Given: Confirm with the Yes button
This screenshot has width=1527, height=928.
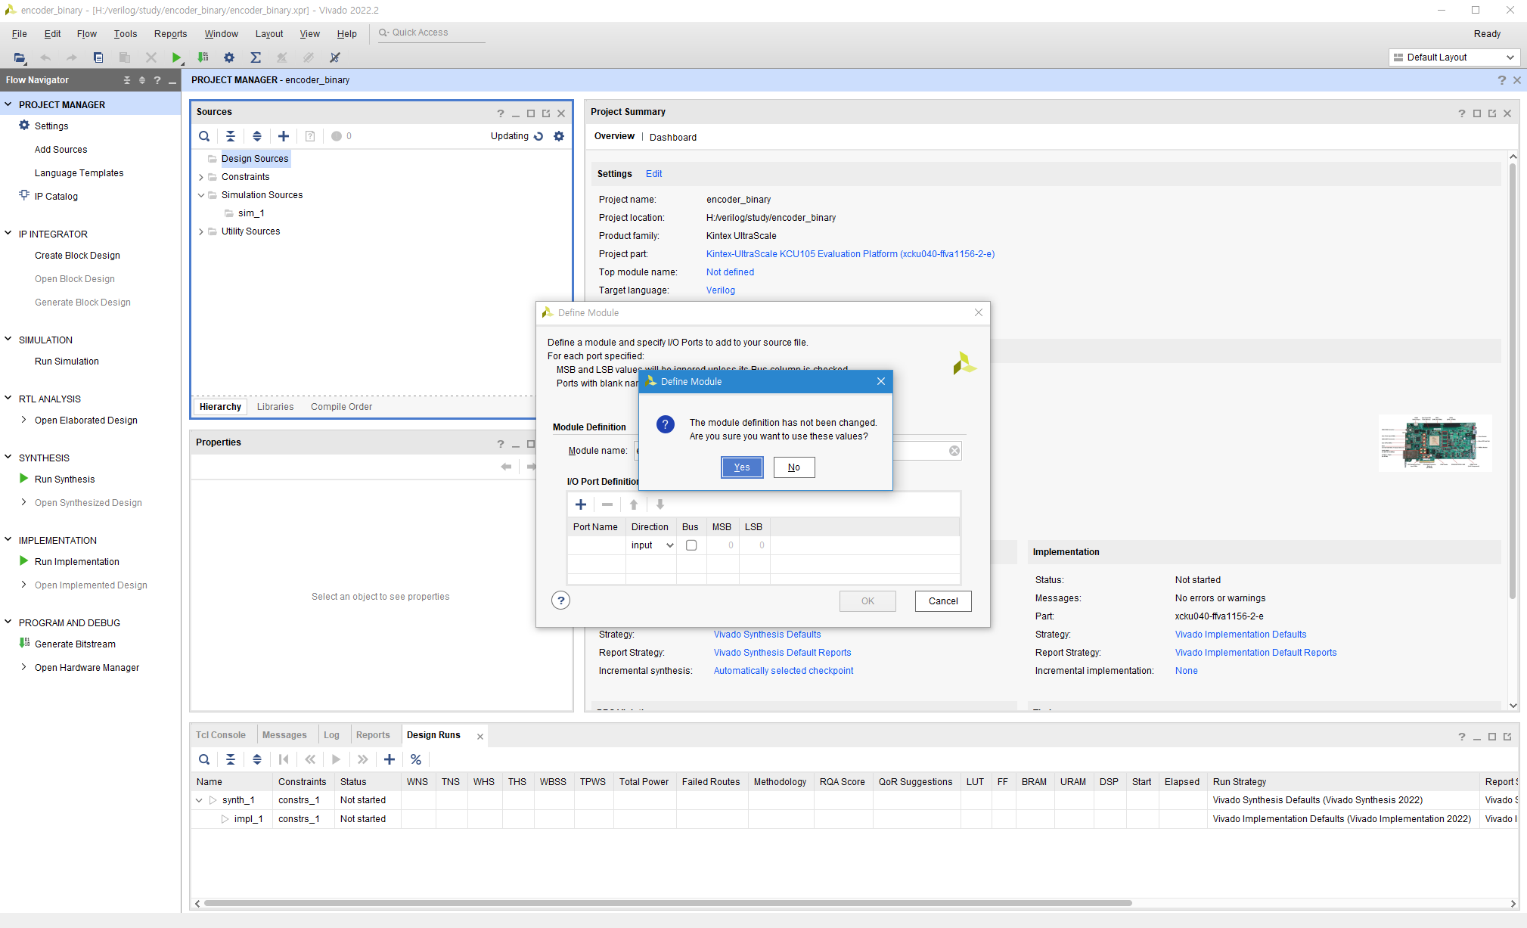Looking at the screenshot, I should tap(742, 467).
